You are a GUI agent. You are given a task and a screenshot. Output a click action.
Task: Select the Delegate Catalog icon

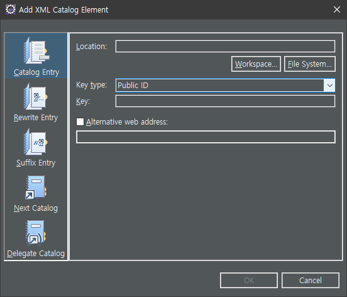[x=36, y=233]
